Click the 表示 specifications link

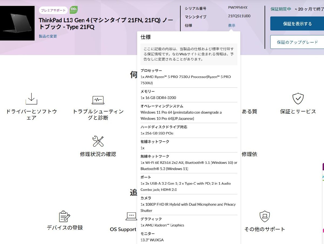click(x=232, y=25)
